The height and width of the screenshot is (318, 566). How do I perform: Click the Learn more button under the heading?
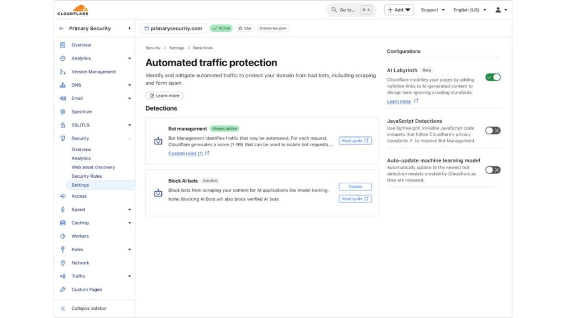[164, 96]
